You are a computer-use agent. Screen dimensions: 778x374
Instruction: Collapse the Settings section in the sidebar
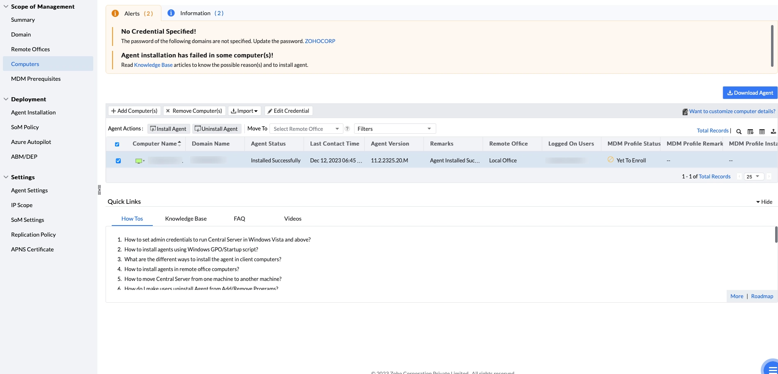[6, 177]
